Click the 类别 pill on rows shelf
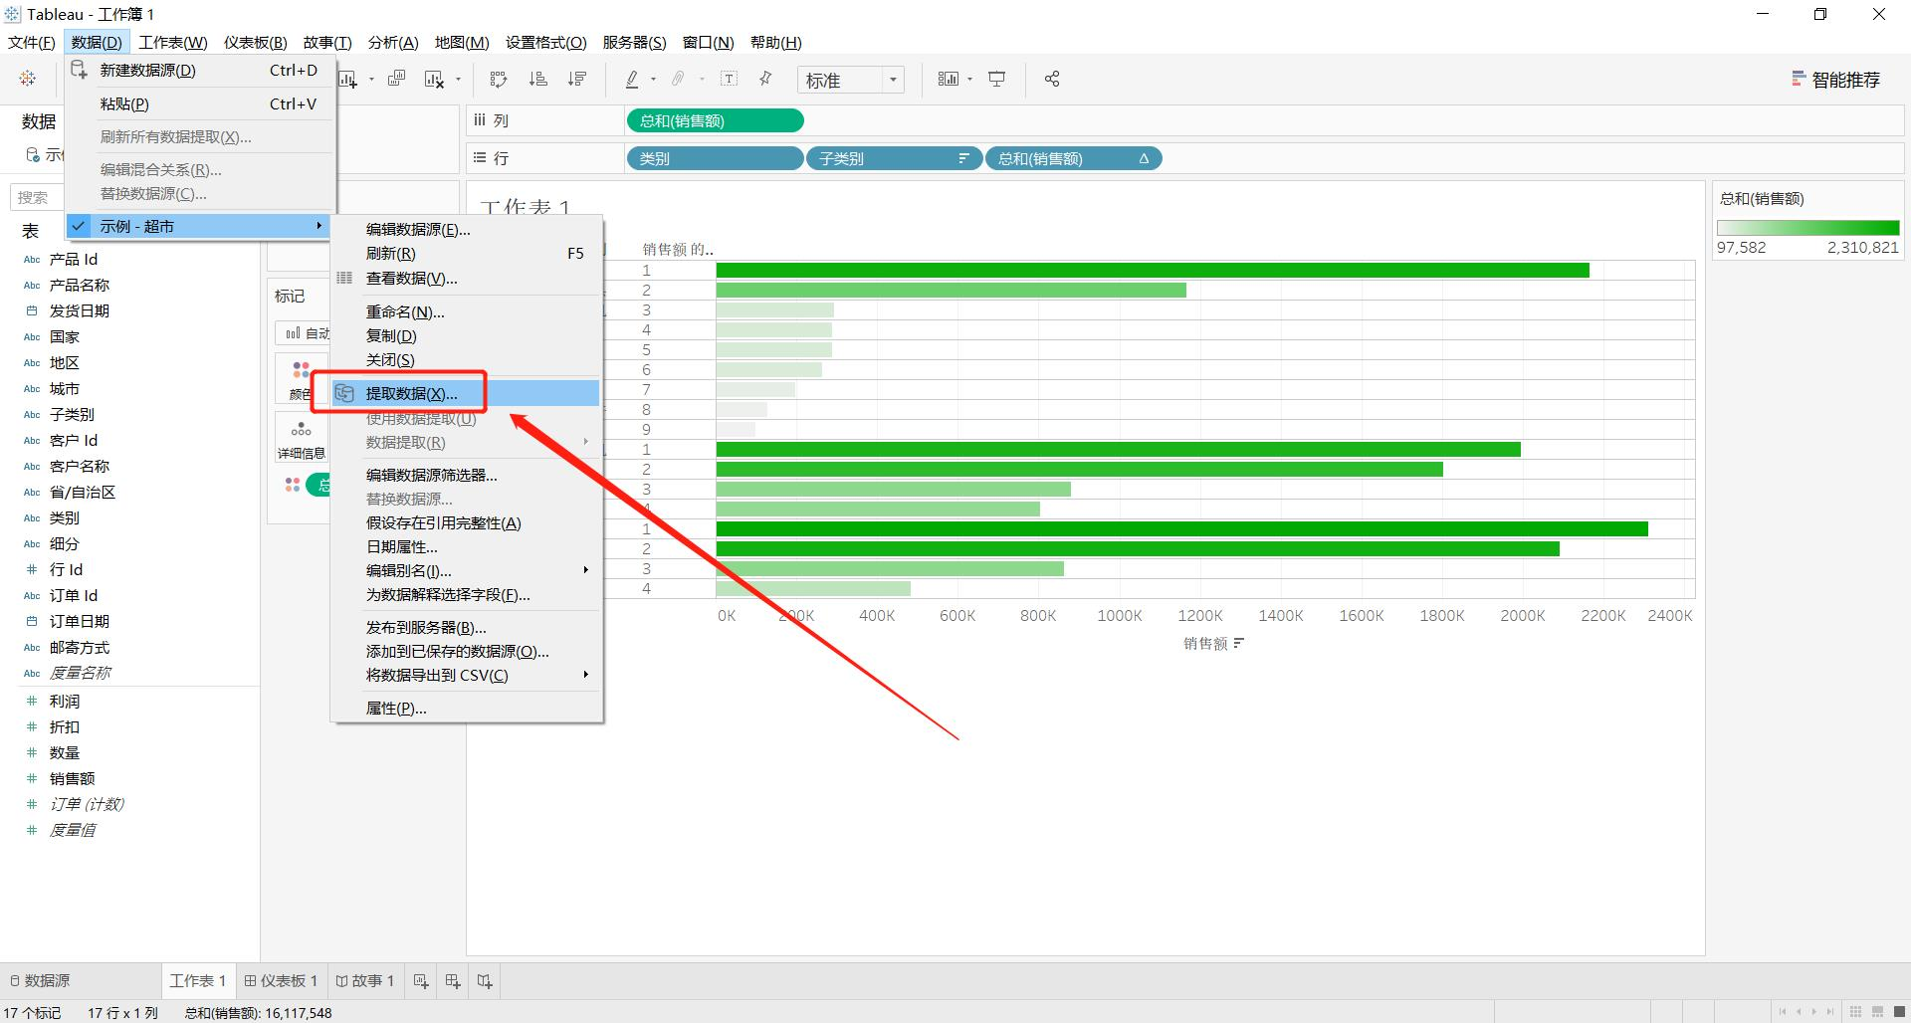Screen dimensions: 1911x1023 click(714, 158)
